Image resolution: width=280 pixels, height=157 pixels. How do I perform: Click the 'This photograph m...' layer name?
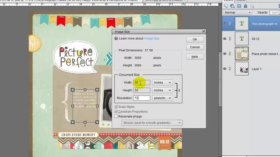click(265, 24)
